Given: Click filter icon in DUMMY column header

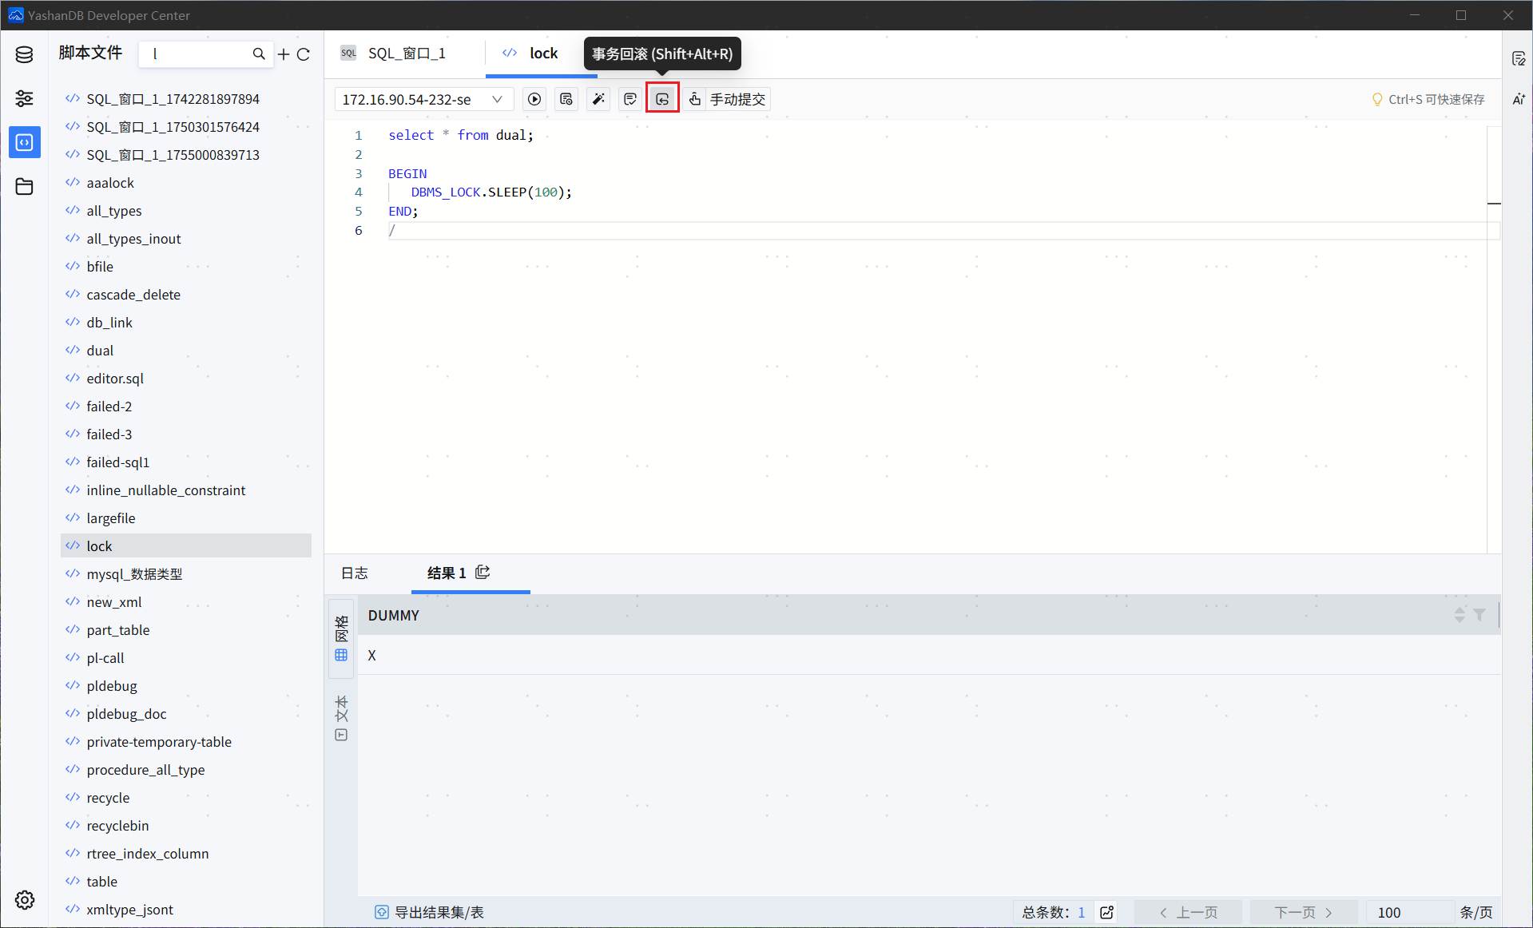Looking at the screenshot, I should tap(1479, 615).
